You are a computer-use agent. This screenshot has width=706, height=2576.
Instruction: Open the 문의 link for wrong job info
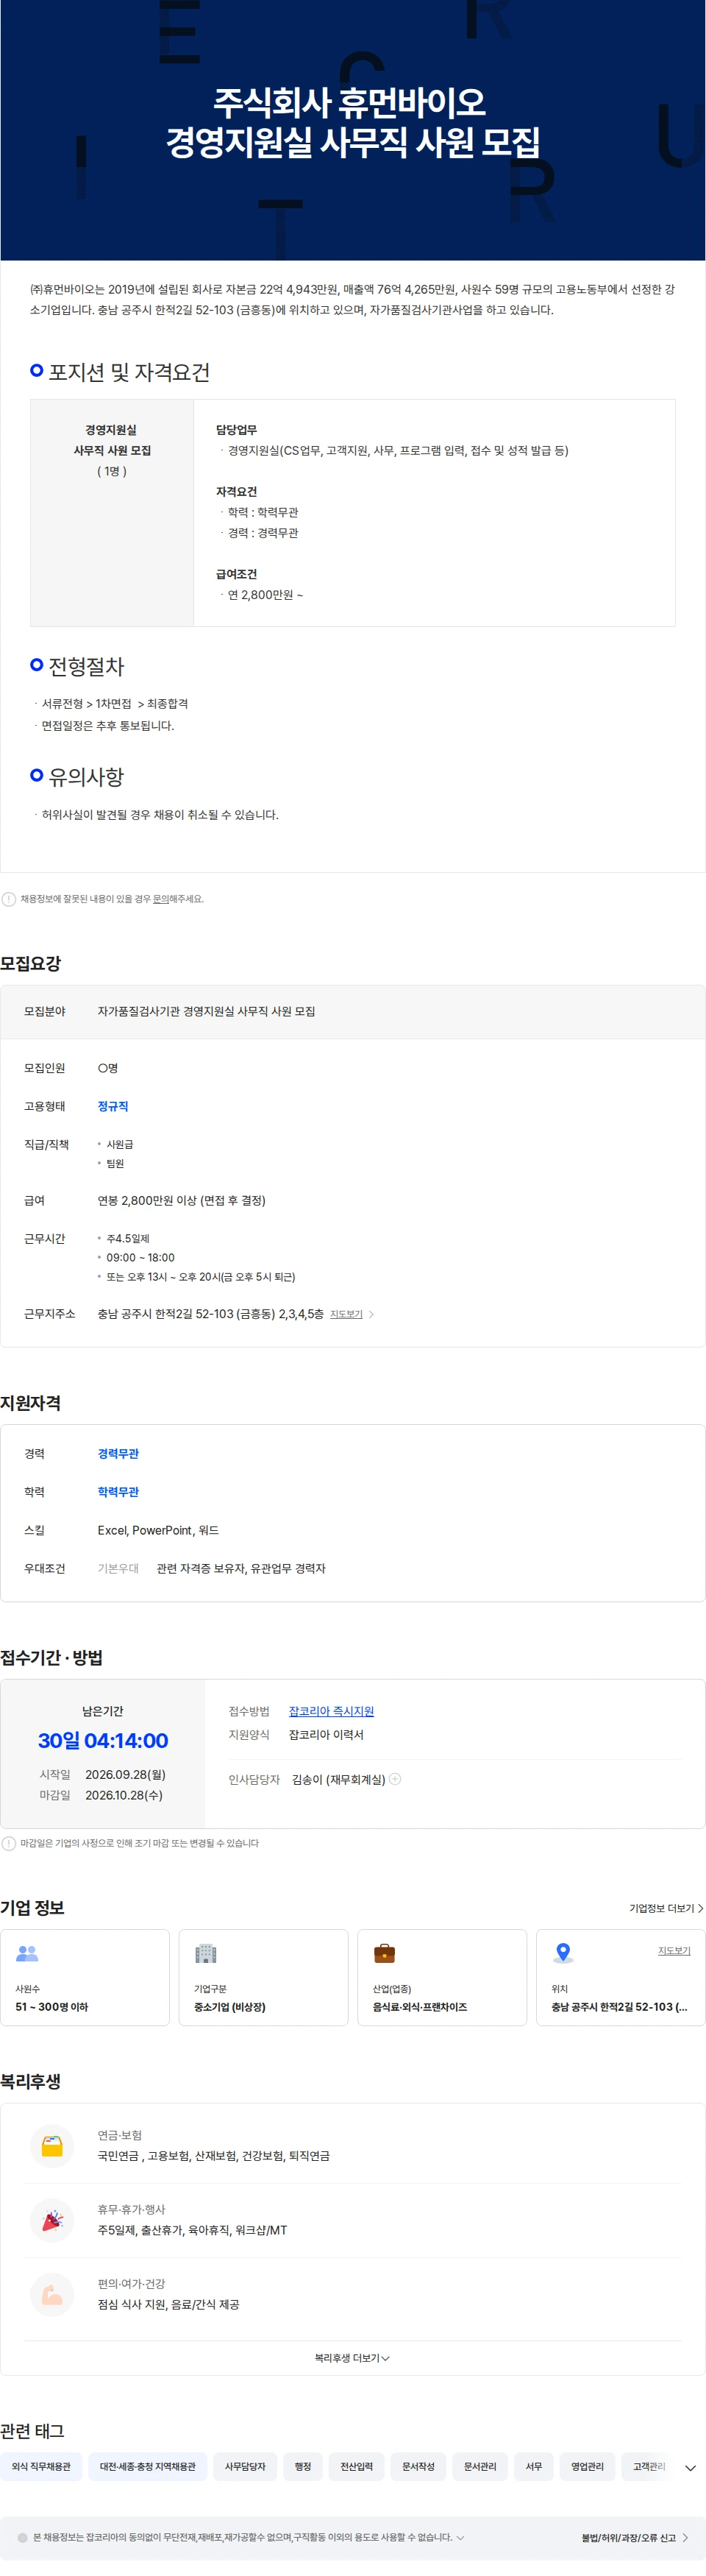(160, 899)
